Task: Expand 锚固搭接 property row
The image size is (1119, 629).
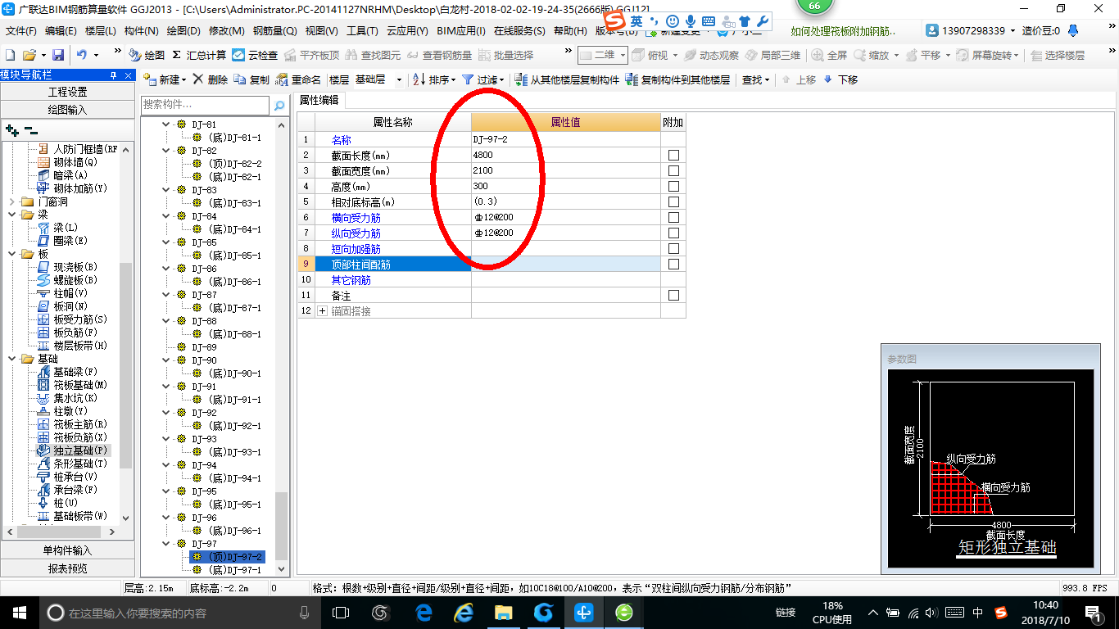Action: (322, 311)
